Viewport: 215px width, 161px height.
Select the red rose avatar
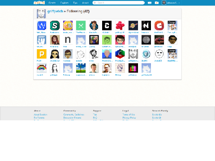tap(120, 25)
